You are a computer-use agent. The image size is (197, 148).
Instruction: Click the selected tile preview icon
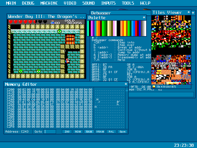(154, 87)
